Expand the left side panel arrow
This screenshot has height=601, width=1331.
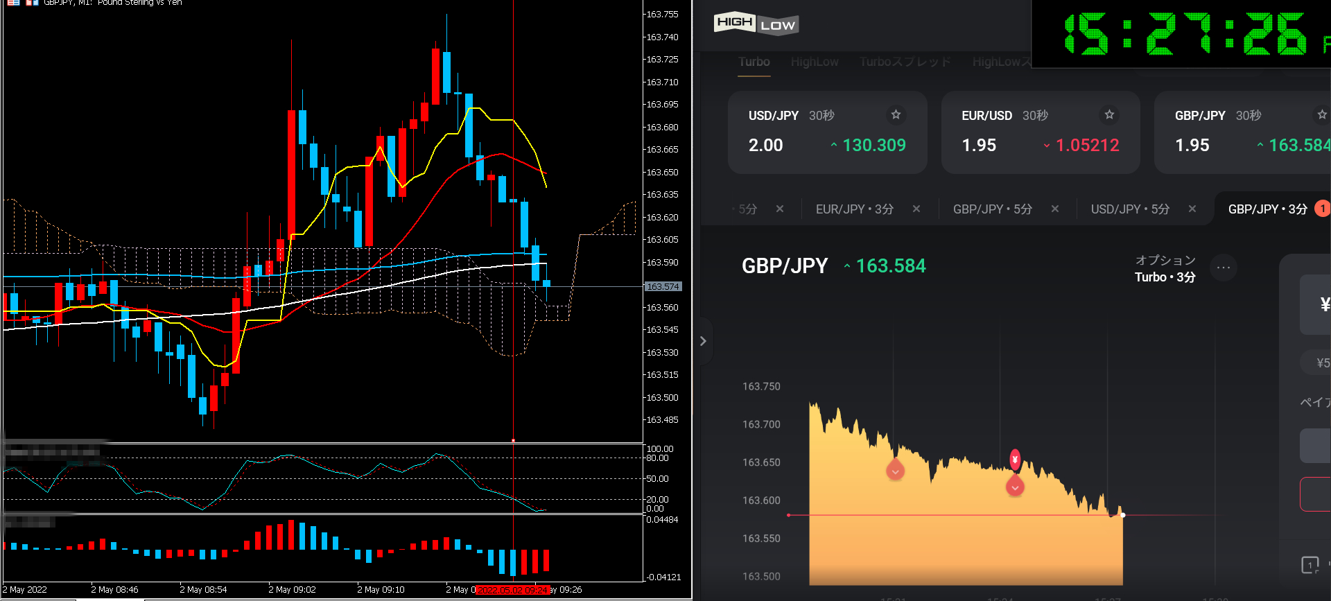click(703, 341)
